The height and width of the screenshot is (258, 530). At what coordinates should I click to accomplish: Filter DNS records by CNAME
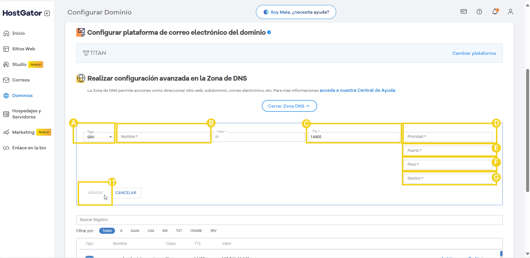click(196, 231)
